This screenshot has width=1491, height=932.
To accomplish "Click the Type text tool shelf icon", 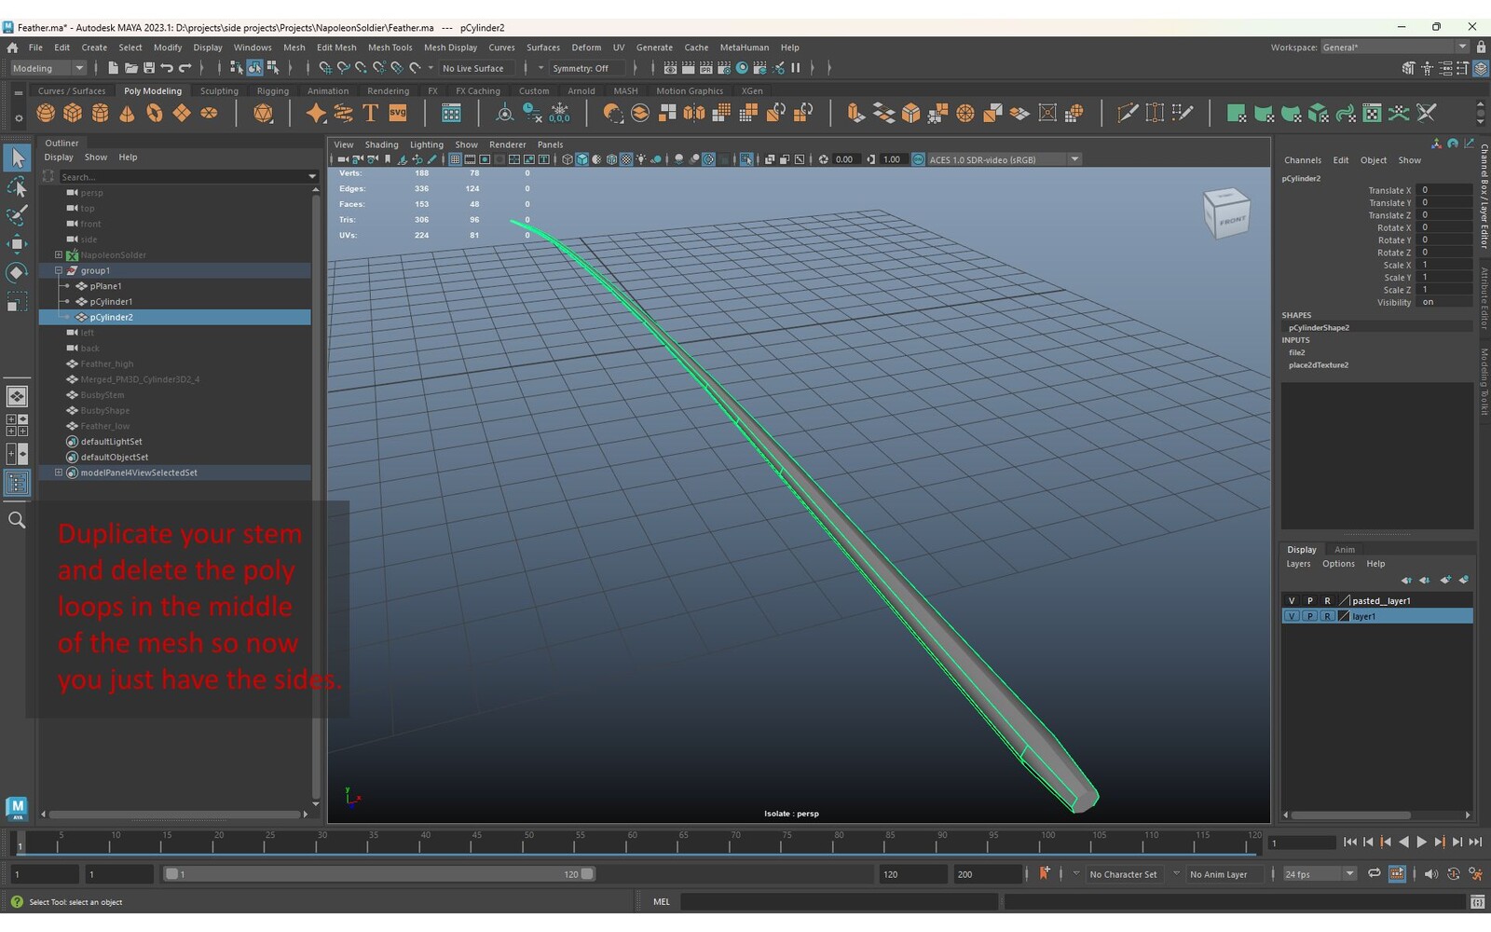I will [370, 113].
